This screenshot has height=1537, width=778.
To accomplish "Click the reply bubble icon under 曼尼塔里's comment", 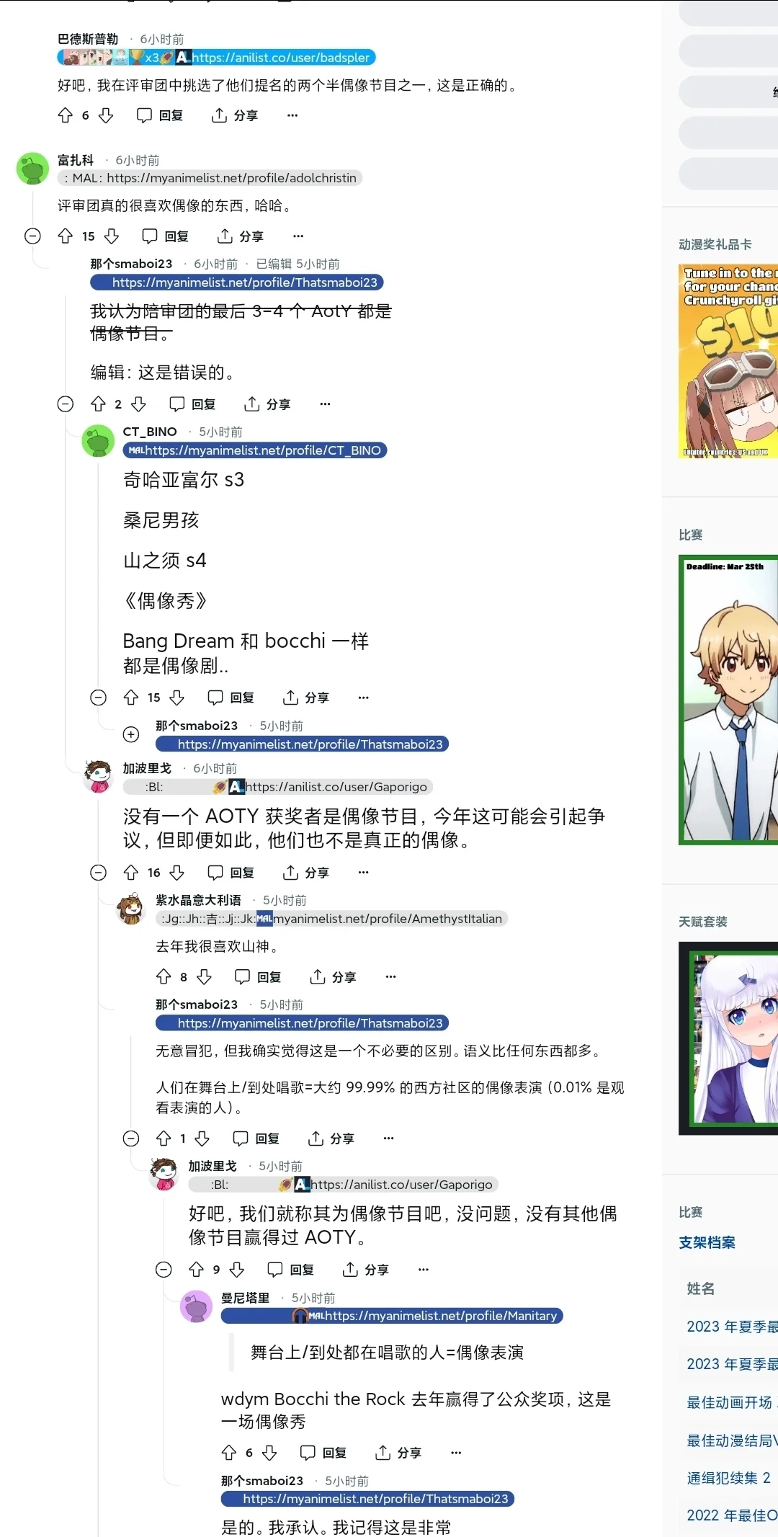I will [x=308, y=1453].
